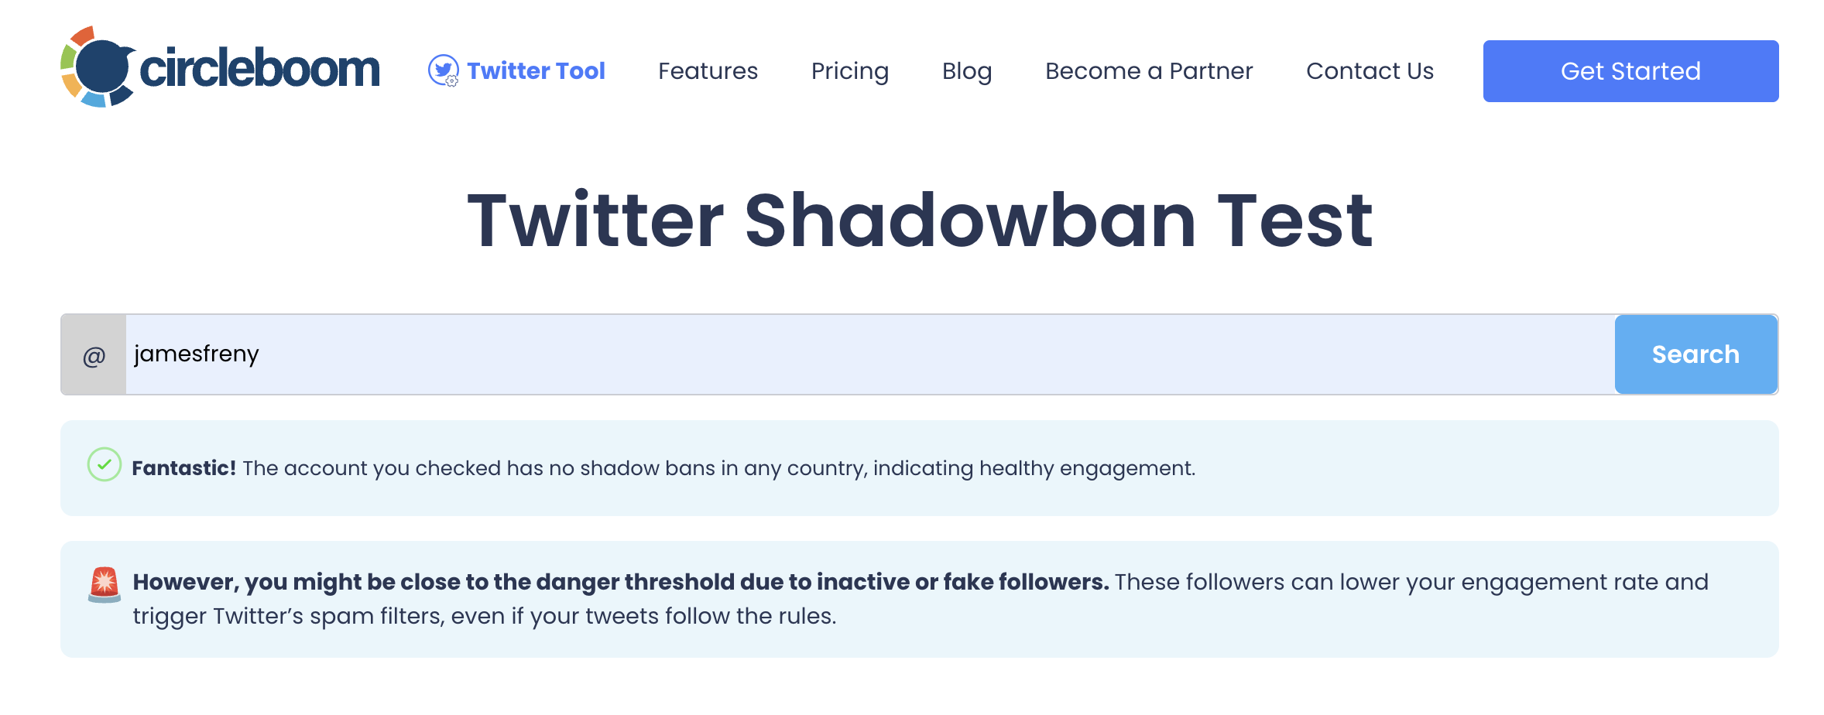Click the bold text about fake followers
1824x715 pixels.
(619, 581)
